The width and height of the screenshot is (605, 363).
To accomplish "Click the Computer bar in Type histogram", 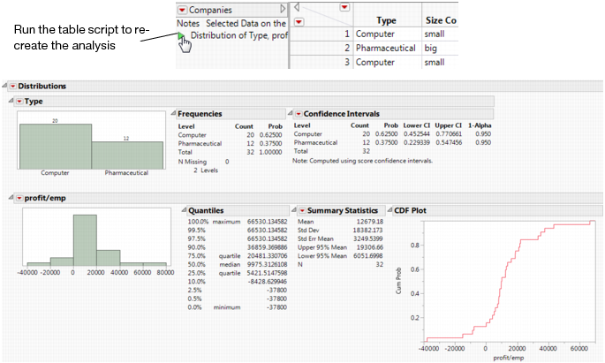I will pyautogui.click(x=55, y=146).
